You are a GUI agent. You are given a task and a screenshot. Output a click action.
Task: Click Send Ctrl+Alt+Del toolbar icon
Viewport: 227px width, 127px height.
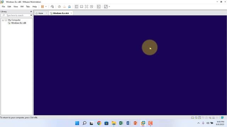52,7
